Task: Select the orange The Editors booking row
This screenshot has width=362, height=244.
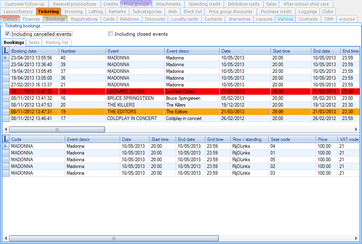Action: (x=135, y=112)
